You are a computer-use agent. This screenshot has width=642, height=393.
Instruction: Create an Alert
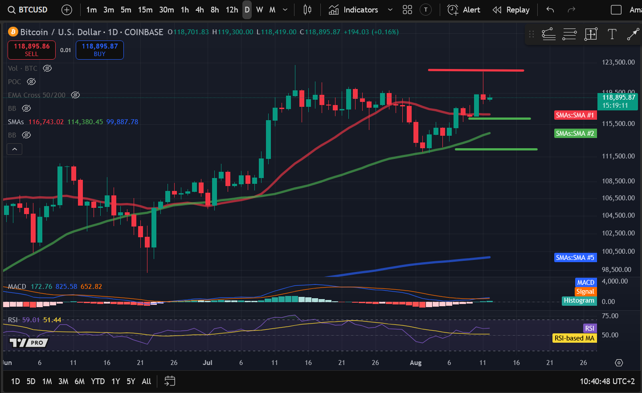click(464, 10)
